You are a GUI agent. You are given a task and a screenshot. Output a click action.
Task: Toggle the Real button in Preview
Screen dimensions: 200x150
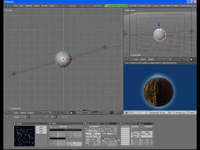tap(41, 132)
